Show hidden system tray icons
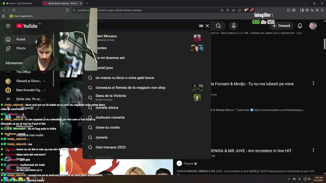 (x=289, y=179)
